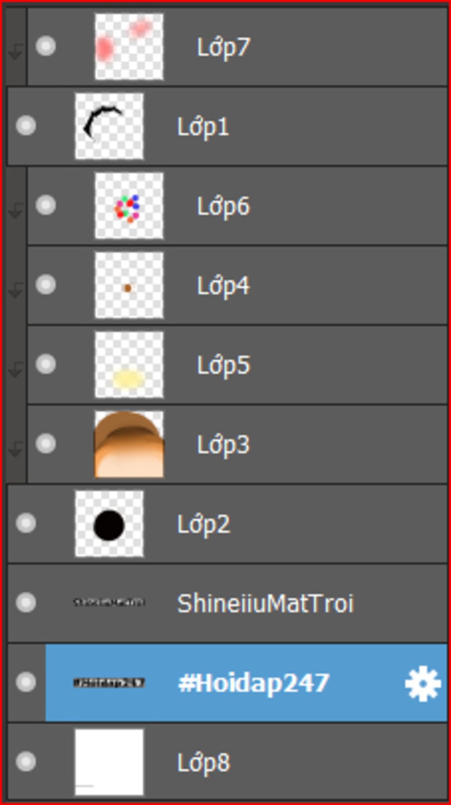Hide the ShineiiuMatTroi text layer
The image size is (451, 805).
26,602
